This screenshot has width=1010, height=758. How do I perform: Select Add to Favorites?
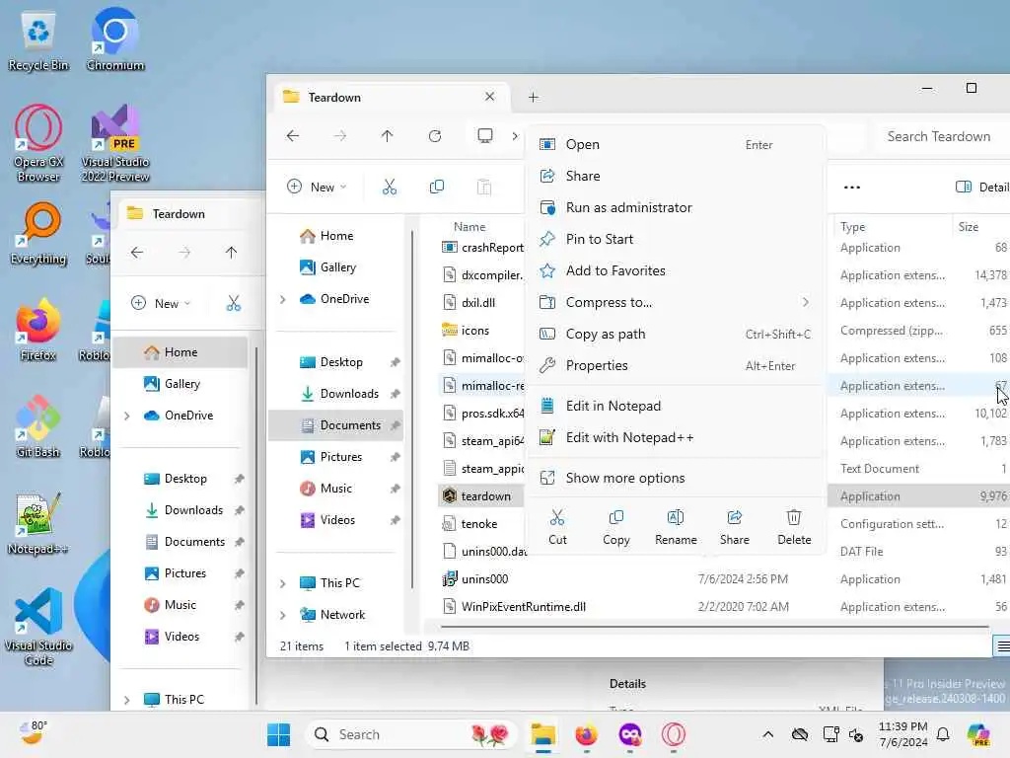click(x=675, y=270)
